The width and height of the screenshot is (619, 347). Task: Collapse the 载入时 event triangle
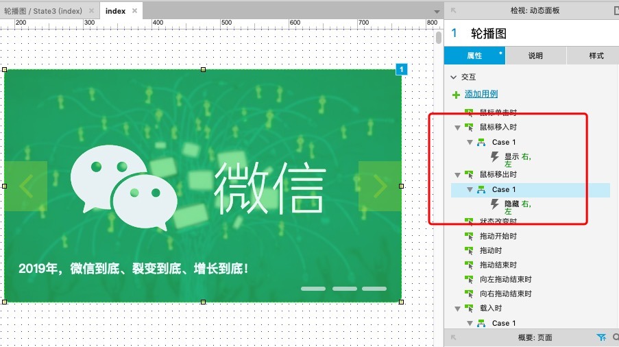[457, 309]
